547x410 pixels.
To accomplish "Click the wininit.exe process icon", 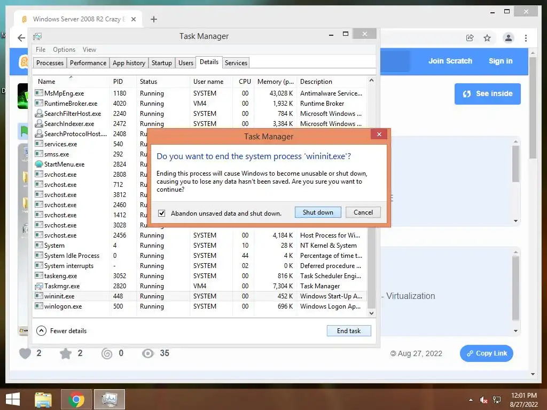I will [x=38, y=296].
